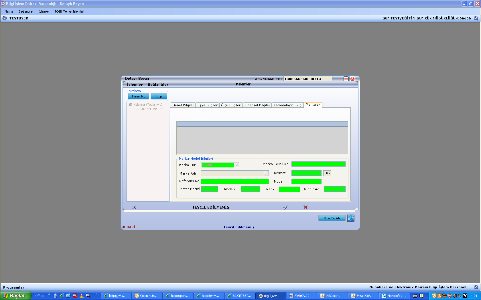Open İşlemler menu in Detaylı Beyan window
The image size is (481, 300).
(x=135, y=85)
